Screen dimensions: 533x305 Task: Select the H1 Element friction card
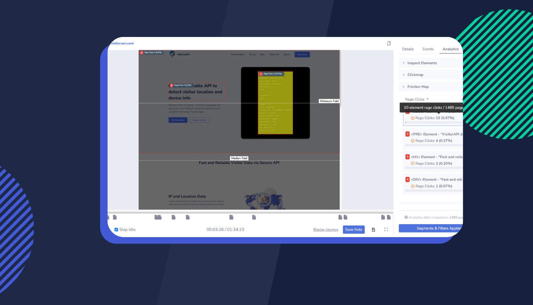(433, 161)
